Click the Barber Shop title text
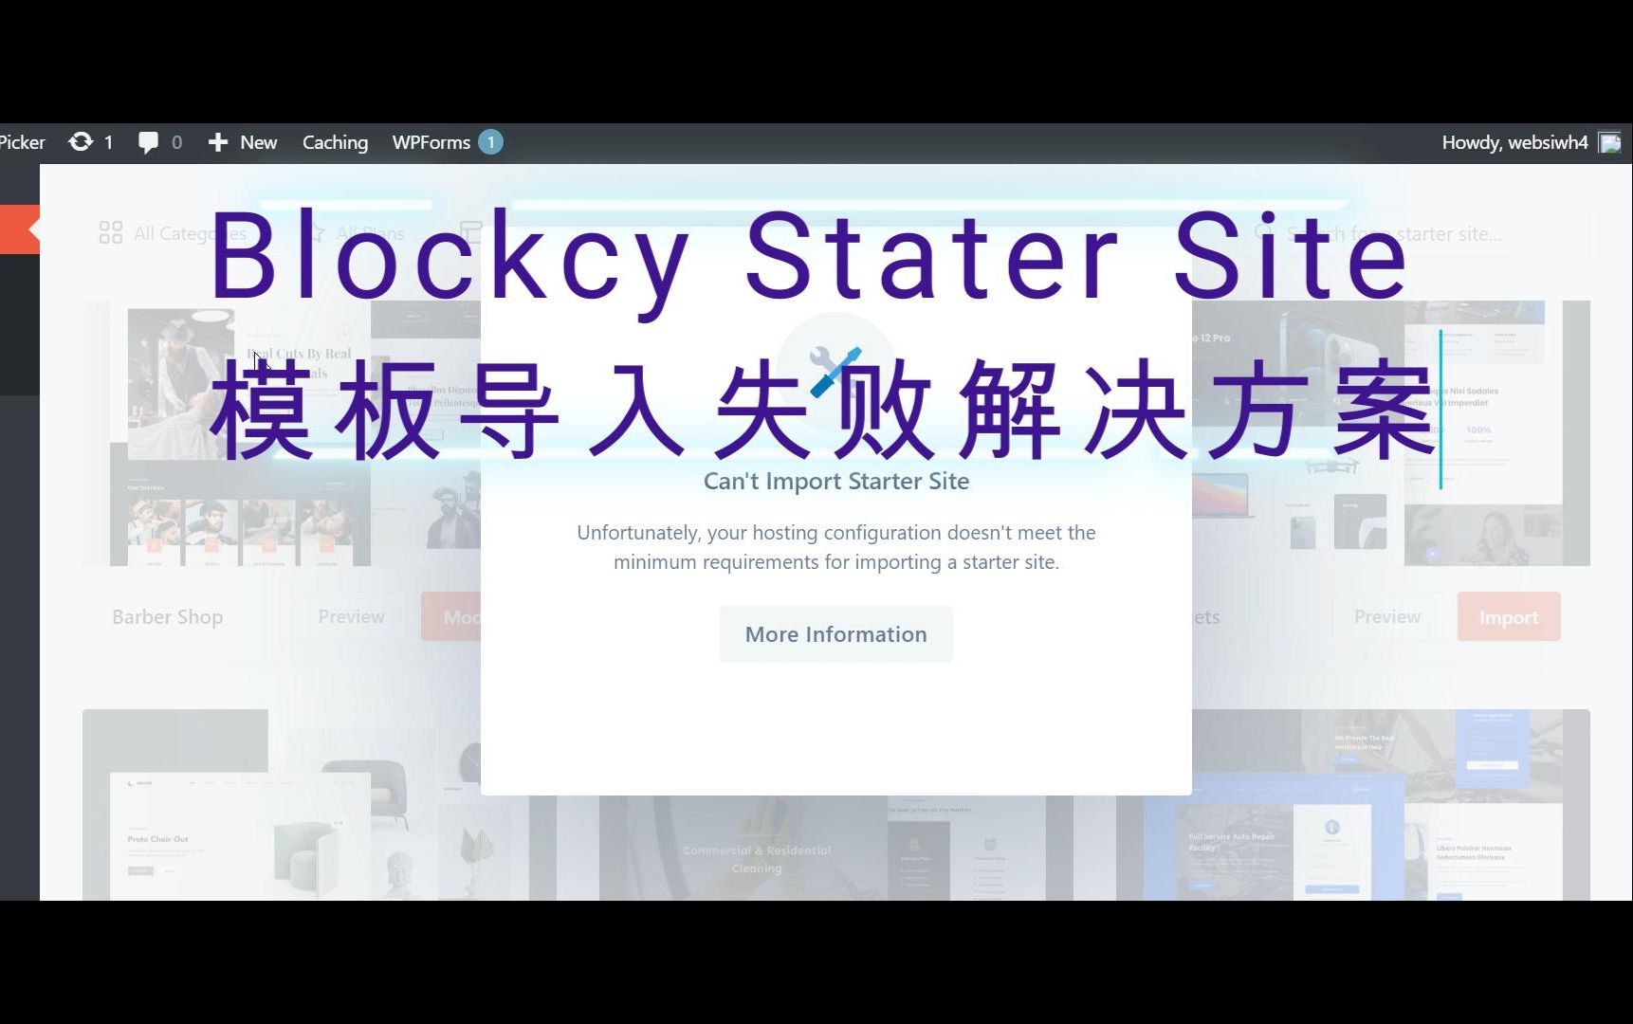Screen dimensions: 1633x1024 coord(168,617)
